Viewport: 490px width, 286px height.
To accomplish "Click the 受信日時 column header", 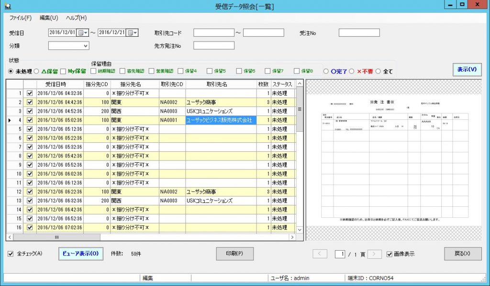I will click(x=60, y=84).
